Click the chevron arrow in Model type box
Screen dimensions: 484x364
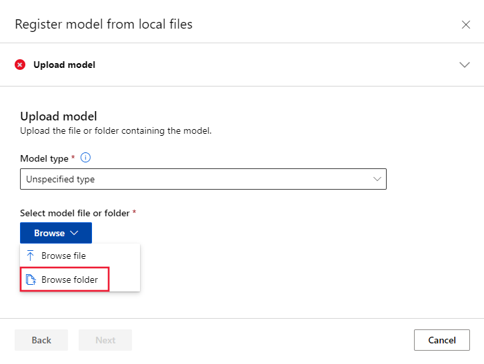point(377,179)
